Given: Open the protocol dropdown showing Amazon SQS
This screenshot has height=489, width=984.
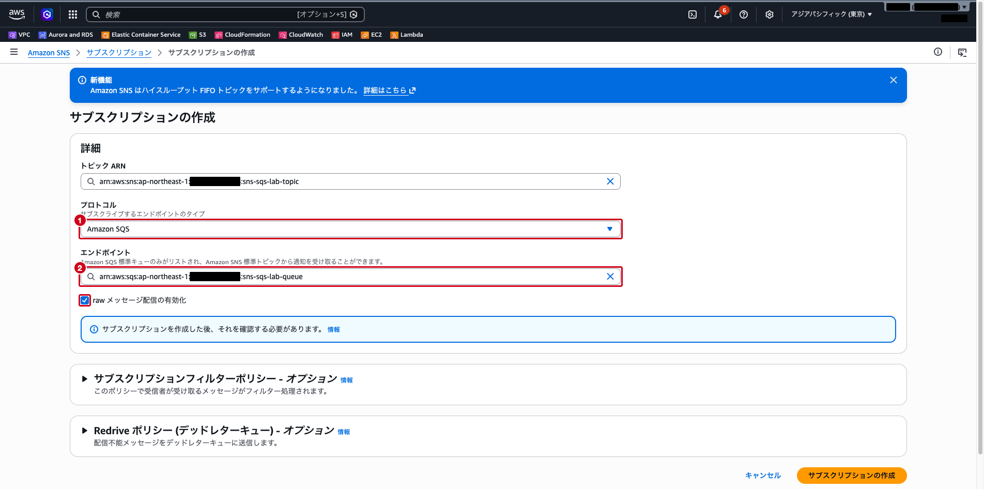Looking at the screenshot, I should 350,229.
